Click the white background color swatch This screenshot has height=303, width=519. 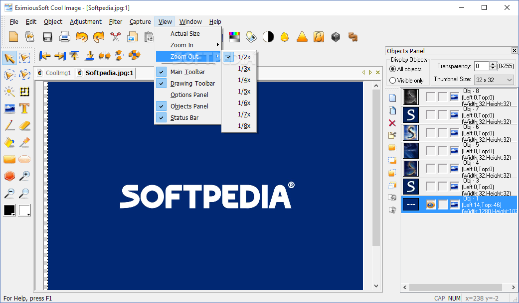(24, 210)
